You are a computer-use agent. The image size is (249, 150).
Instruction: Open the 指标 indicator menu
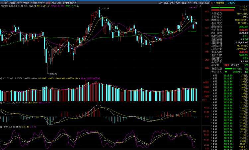[161, 2]
